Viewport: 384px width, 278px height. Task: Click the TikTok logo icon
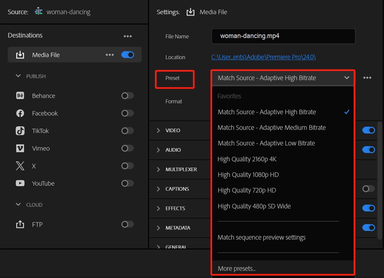click(20, 131)
